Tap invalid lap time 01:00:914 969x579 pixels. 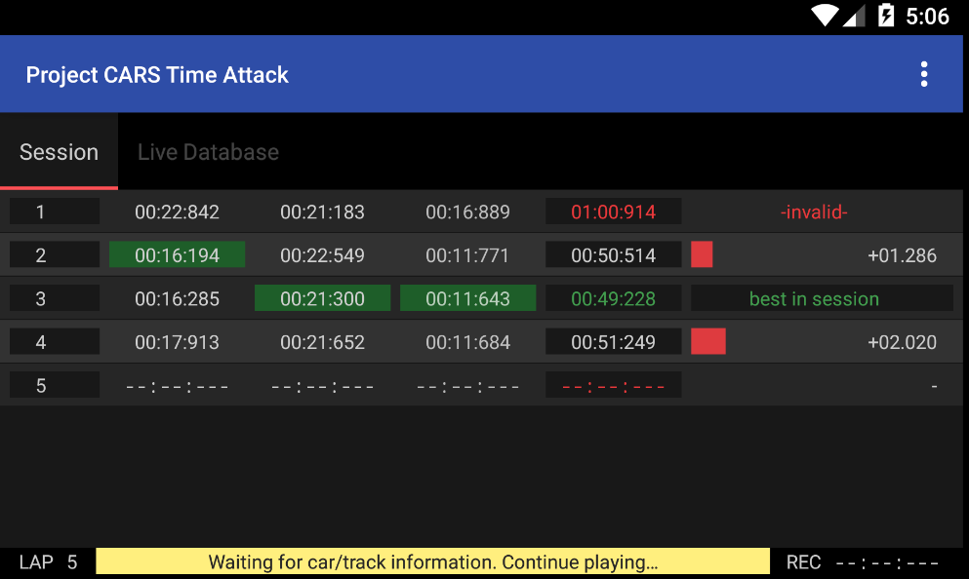(613, 212)
